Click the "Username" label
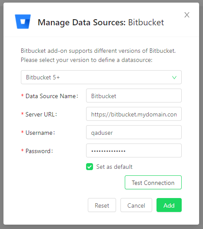The height and width of the screenshot is (229, 203). (40, 133)
